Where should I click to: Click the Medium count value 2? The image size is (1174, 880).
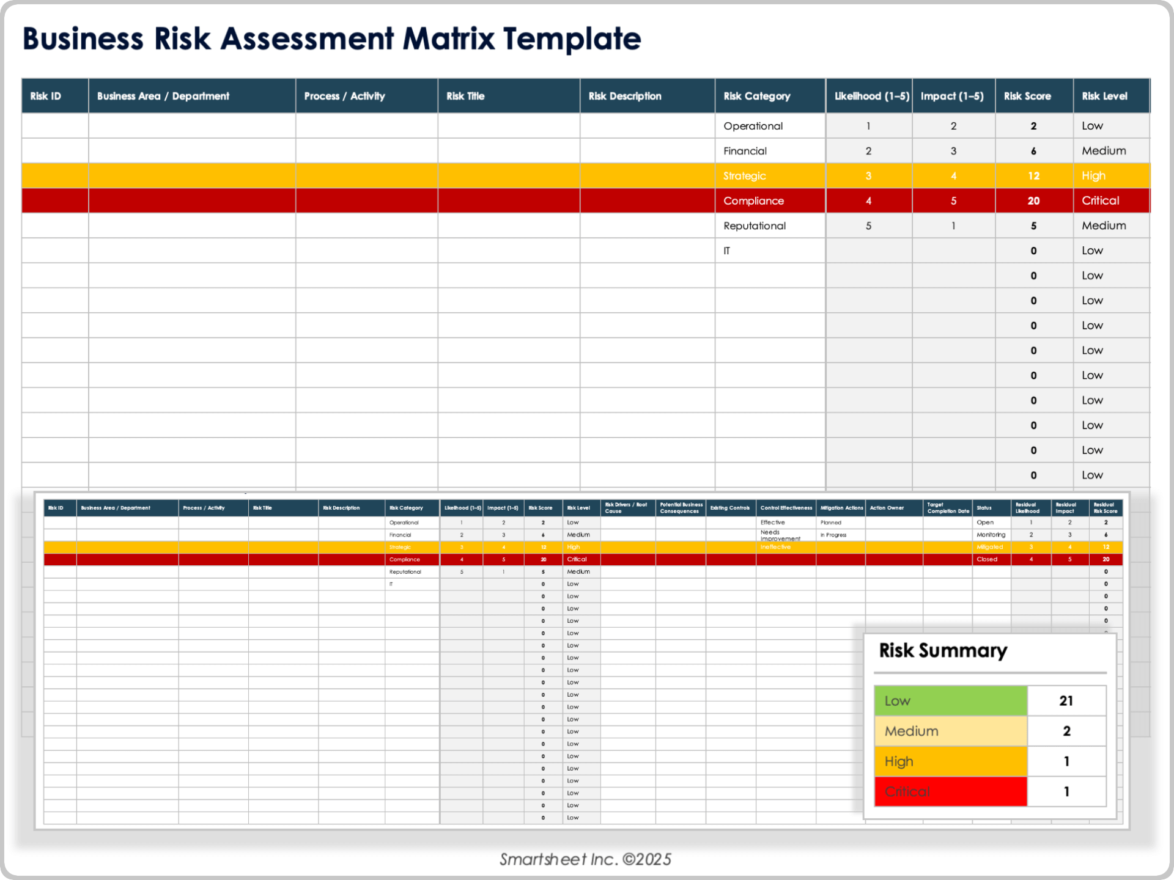click(1066, 731)
